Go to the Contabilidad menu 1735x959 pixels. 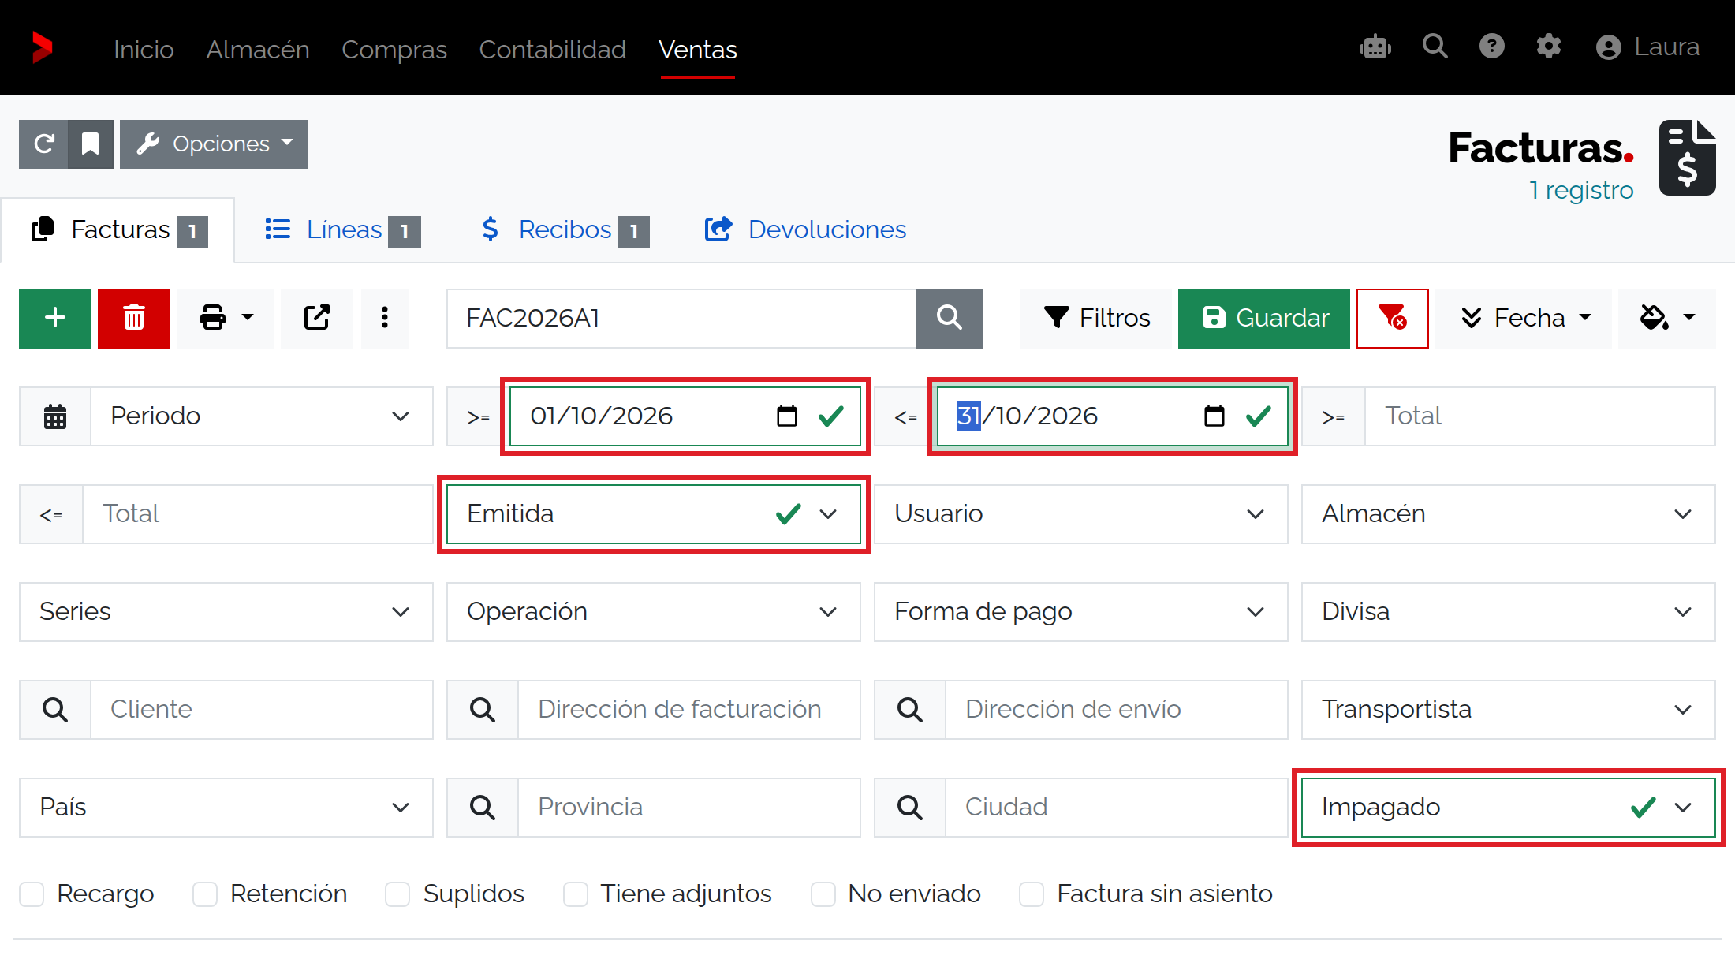coord(552,49)
